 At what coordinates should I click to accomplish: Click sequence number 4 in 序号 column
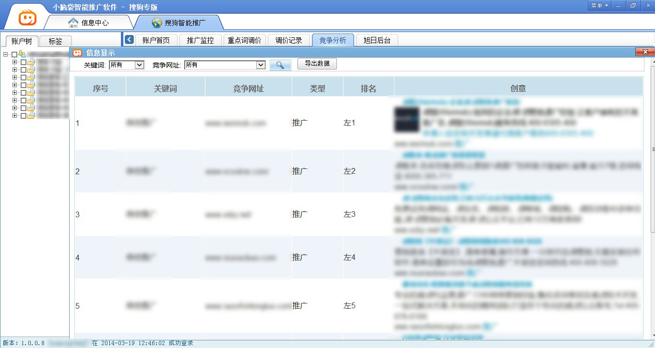tap(78, 258)
